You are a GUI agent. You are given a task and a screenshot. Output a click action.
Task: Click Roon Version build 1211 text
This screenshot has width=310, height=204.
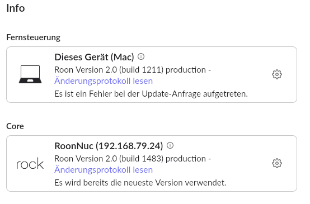coord(109,70)
